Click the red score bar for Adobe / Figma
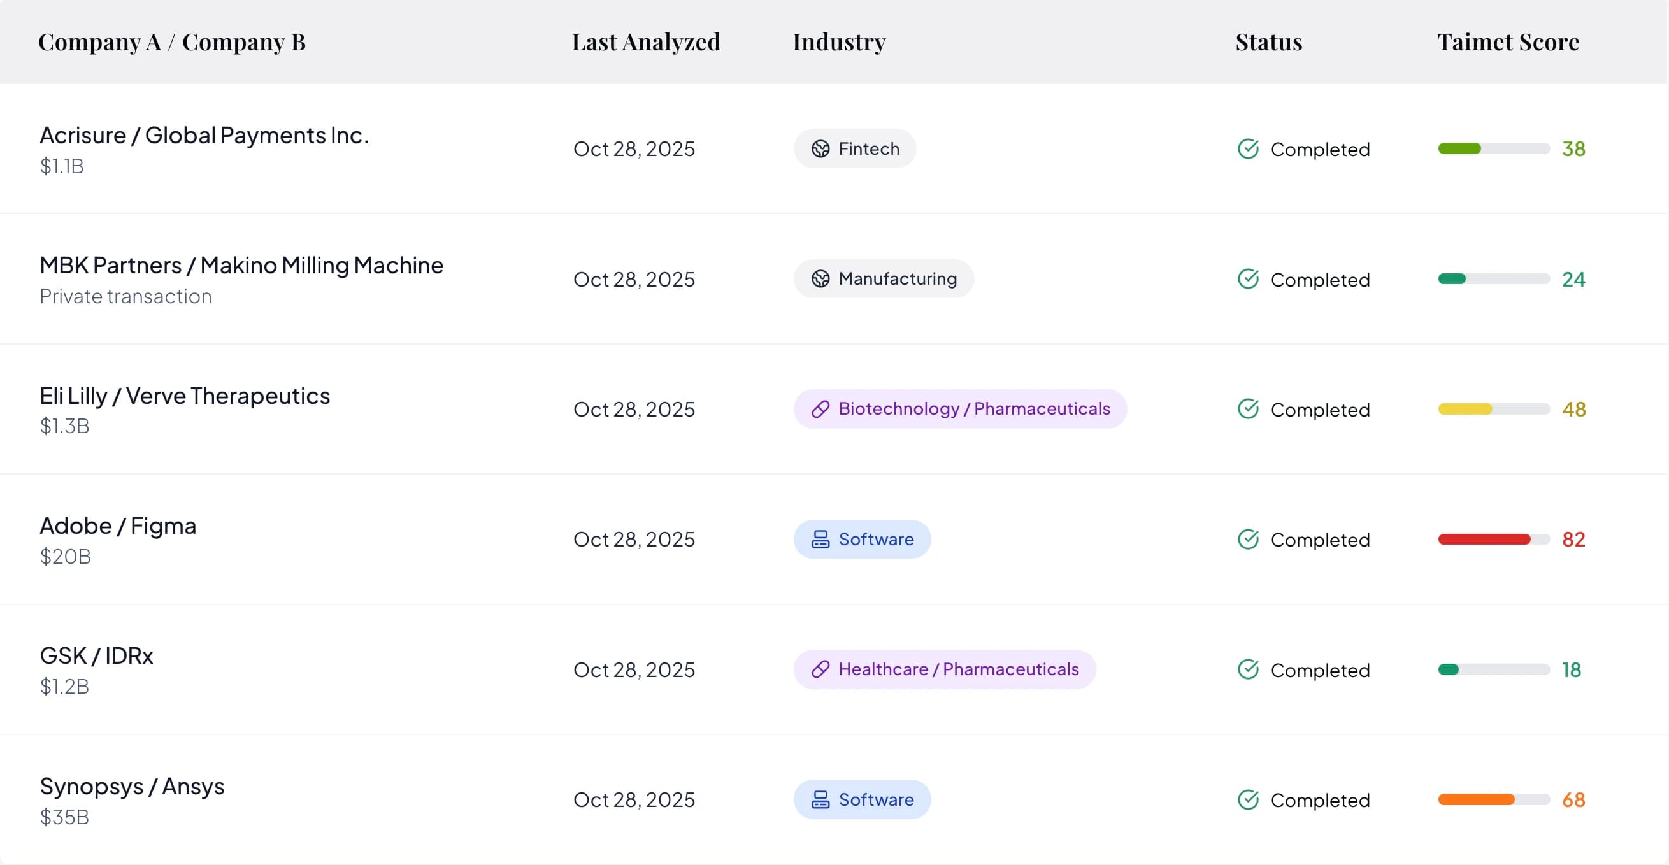Viewport: 1669px width, 865px height. [x=1484, y=540]
